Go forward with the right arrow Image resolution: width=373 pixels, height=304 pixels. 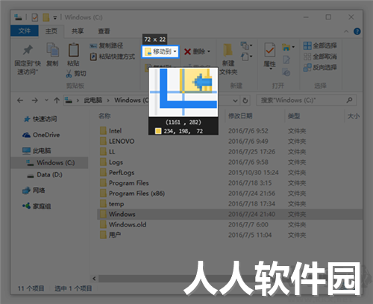tap(35, 101)
